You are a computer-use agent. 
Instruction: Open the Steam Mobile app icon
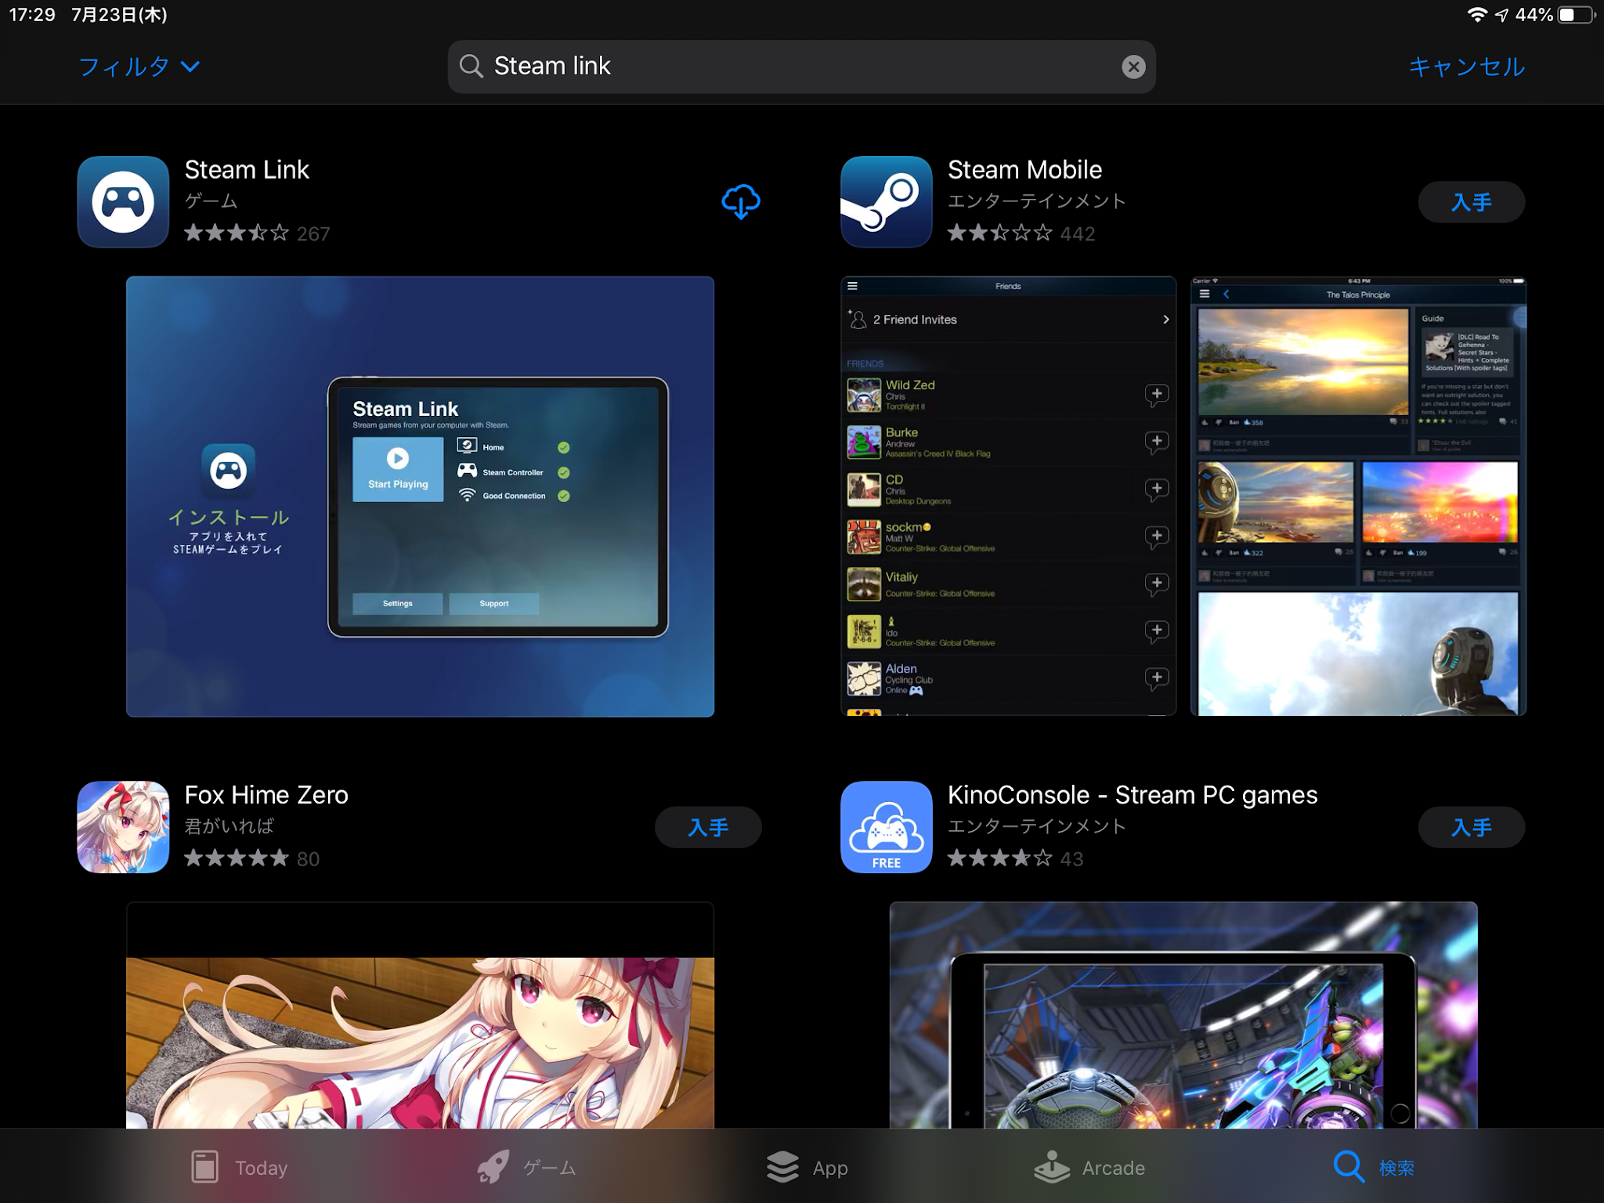886,202
